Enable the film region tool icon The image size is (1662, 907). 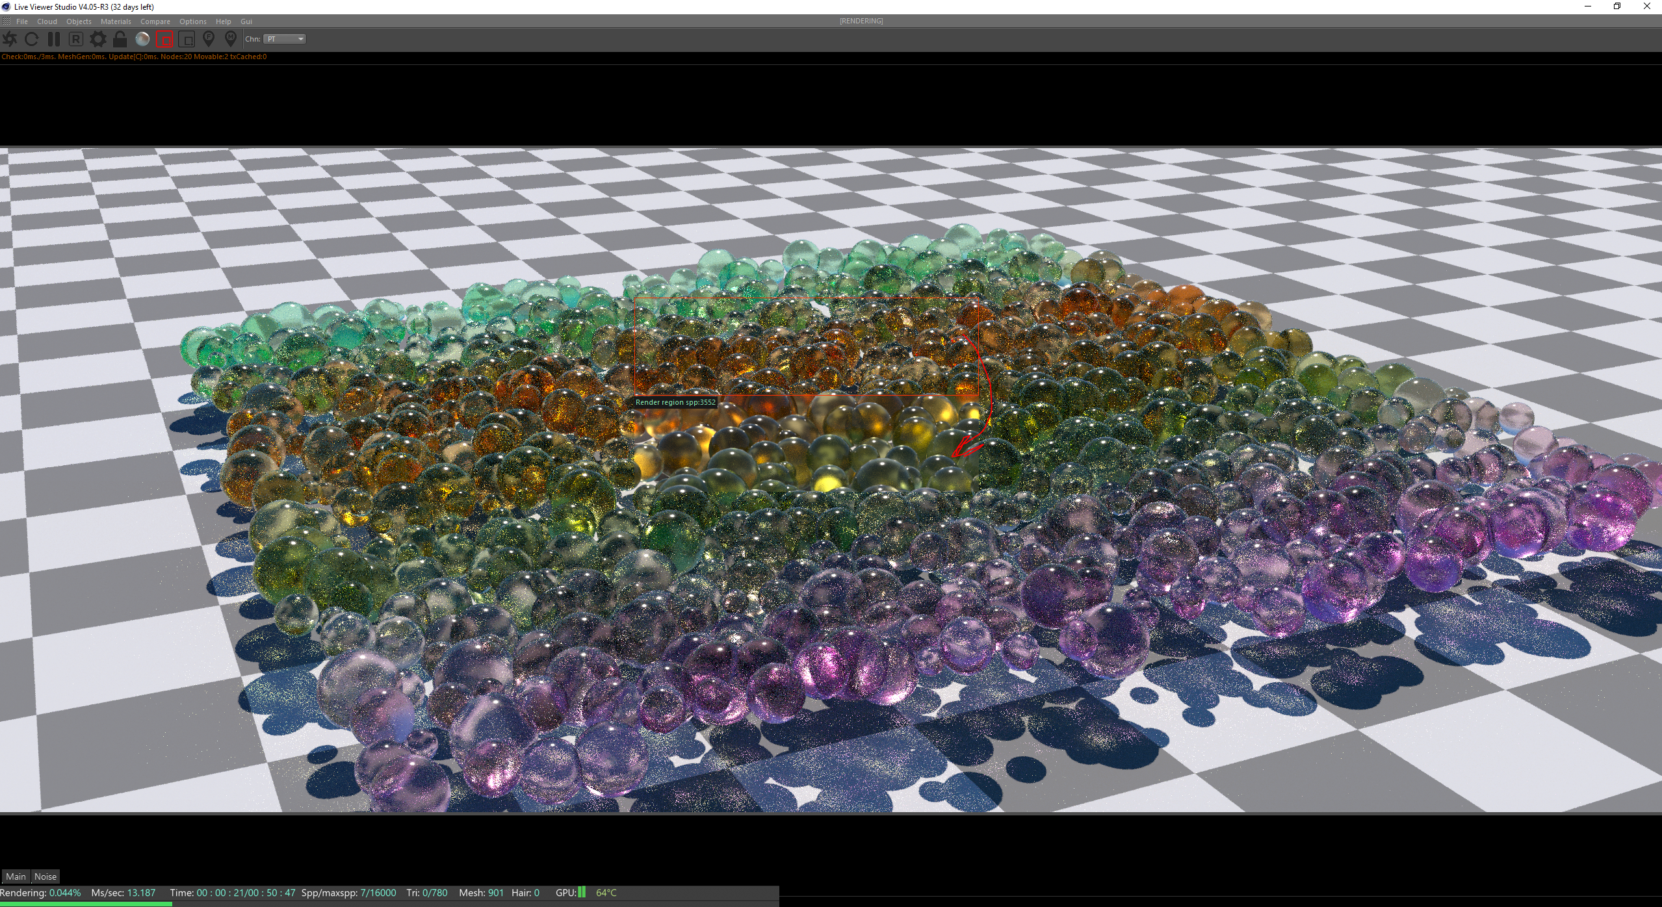(x=187, y=39)
